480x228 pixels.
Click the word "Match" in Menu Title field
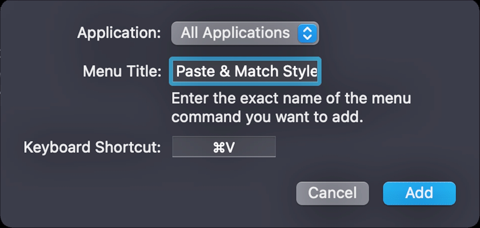pos(257,72)
